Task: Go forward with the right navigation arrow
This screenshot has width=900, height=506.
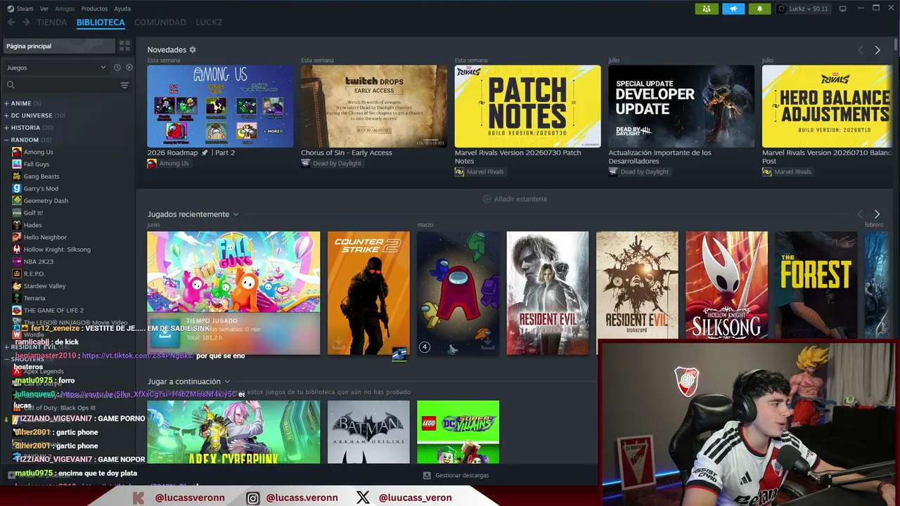Action: 26,22
